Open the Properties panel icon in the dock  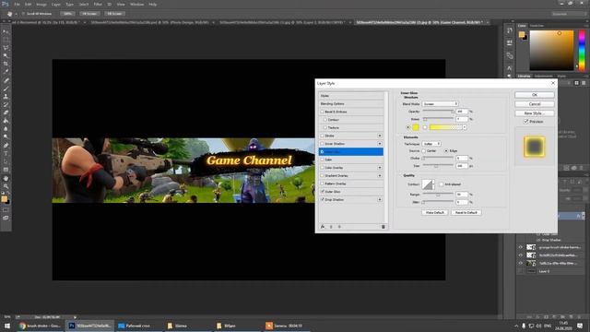(x=510, y=43)
